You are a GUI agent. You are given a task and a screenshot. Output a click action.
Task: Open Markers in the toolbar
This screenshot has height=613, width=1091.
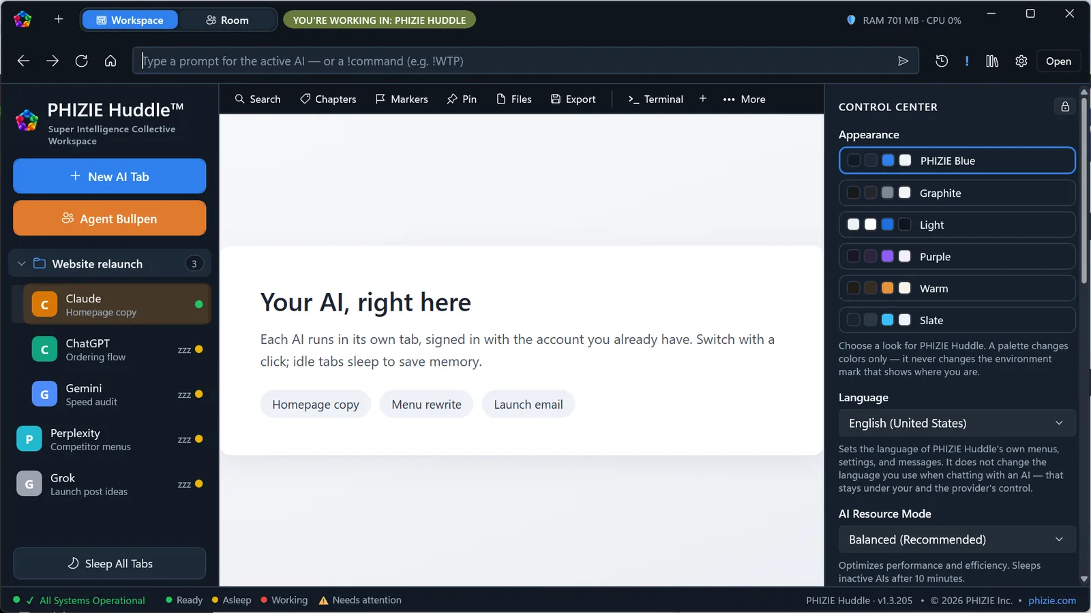402,99
